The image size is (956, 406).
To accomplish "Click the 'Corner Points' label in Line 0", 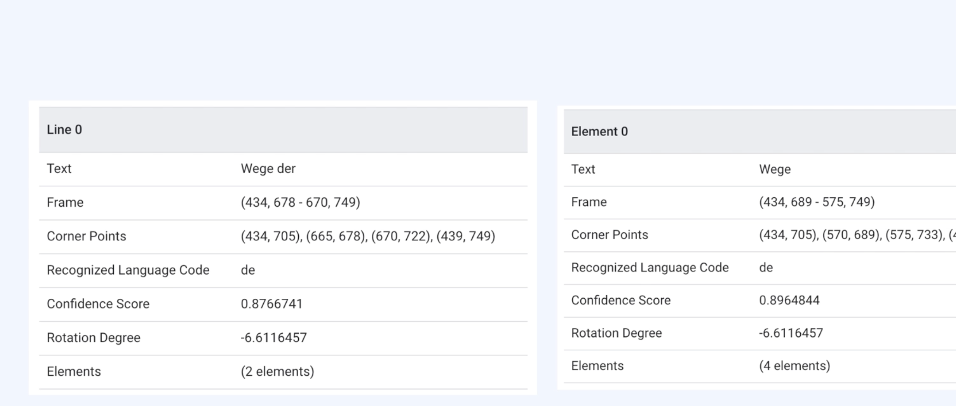I will point(86,237).
